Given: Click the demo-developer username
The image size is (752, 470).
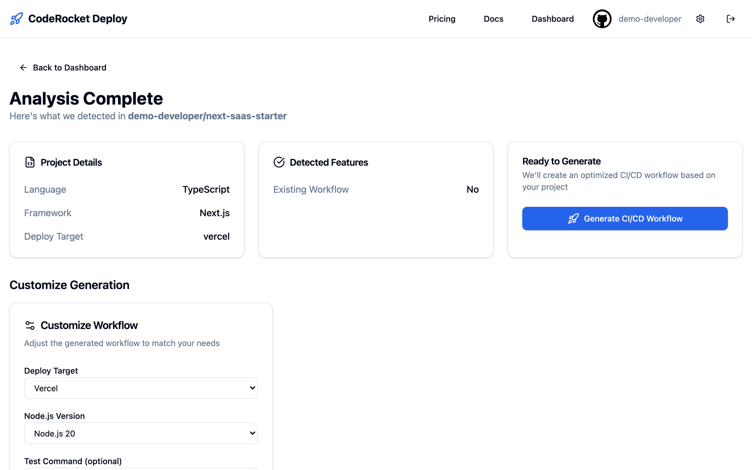Looking at the screenshot, I should (x=650, y=19).
